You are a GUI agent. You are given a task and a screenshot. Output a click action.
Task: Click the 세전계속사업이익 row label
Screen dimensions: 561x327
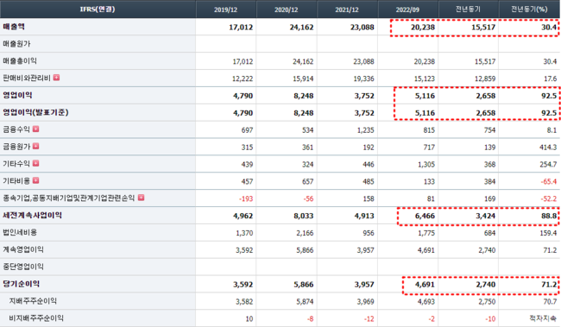click(x=32, y=216)
